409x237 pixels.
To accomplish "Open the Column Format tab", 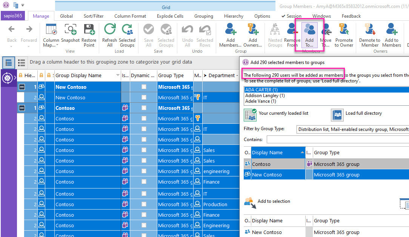I will [130, 16].
